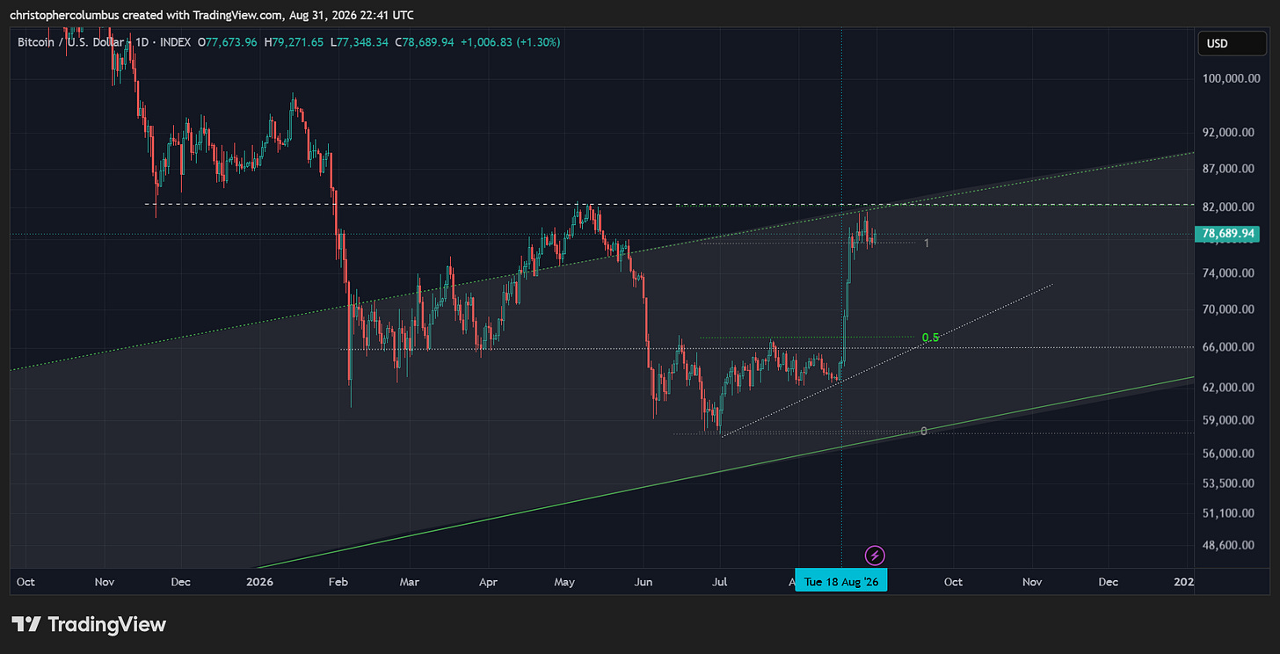Select the Fibonacci level 0 label

pyautogui.click(x=923, y=431)
